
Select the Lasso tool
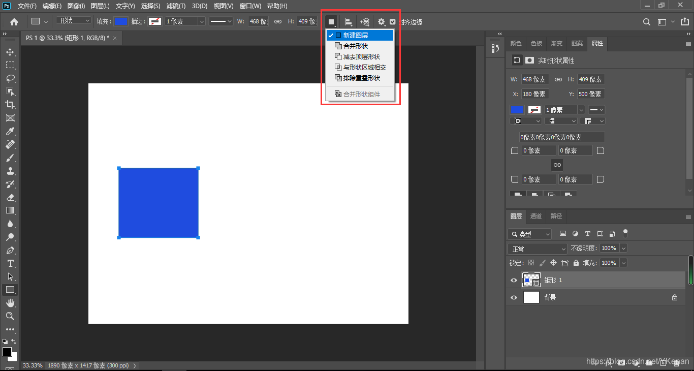click(10, 78)
